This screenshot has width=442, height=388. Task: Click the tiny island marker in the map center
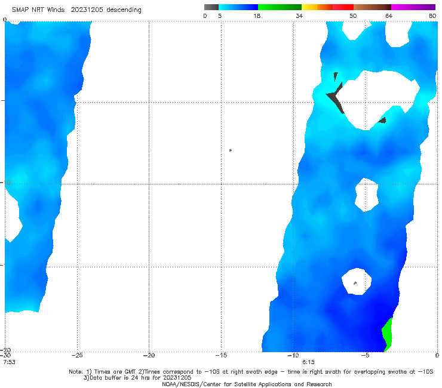click(x=231, y=150)
